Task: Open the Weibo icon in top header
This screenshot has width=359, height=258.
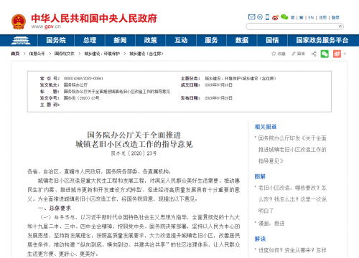Action: 275,17
